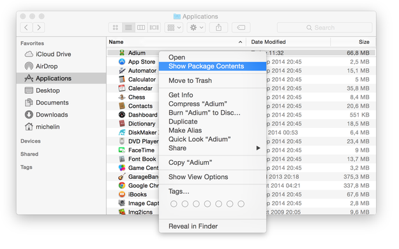Switch to column view
Screen dimensions: 399x249
[141, 27]
